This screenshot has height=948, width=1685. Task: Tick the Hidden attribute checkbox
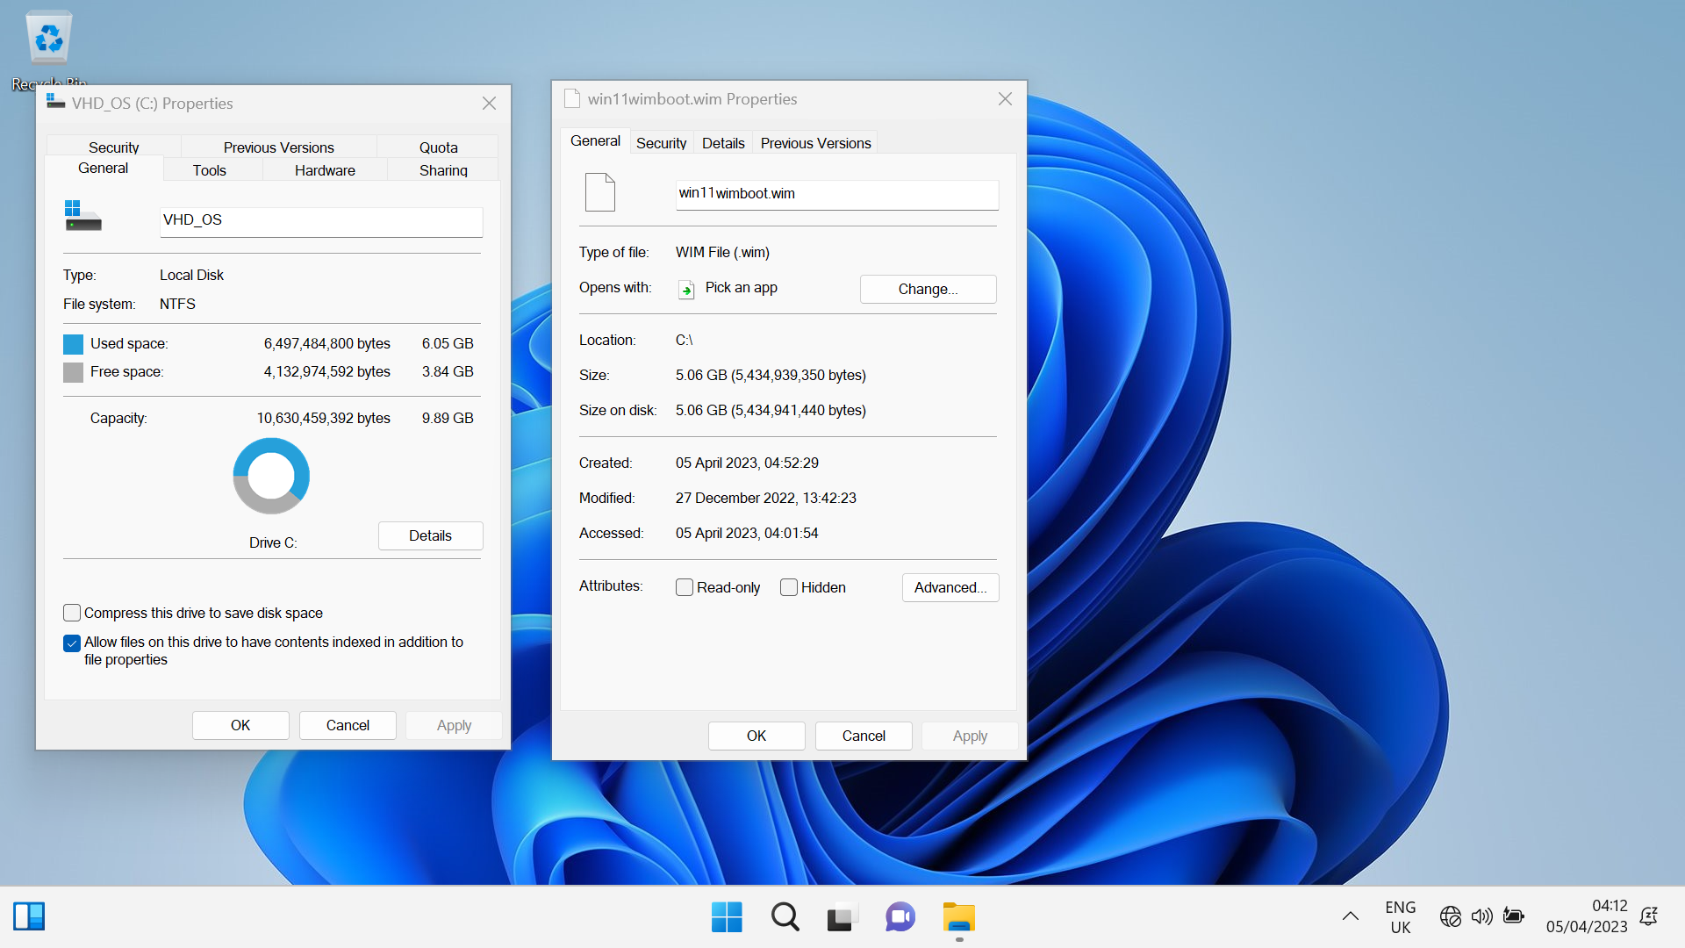pos(789,587)
